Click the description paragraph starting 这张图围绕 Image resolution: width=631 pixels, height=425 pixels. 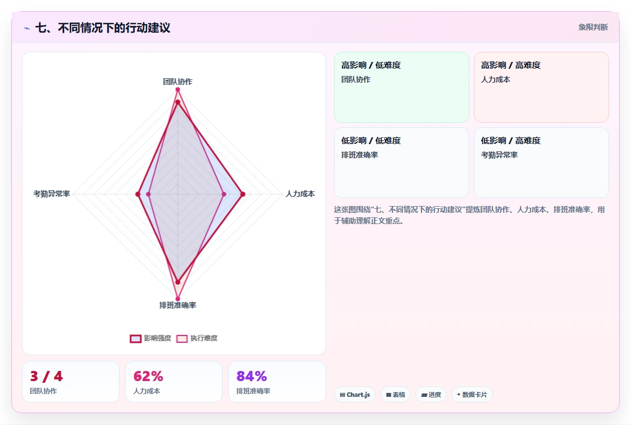[x=469, y=215]
